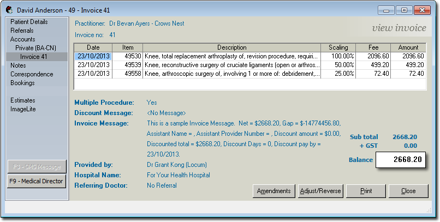Click the Description column header

click(x=231, y=47)
